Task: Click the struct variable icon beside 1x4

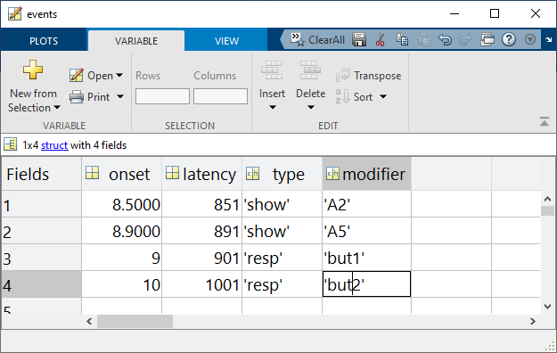Action: [11, 144]
